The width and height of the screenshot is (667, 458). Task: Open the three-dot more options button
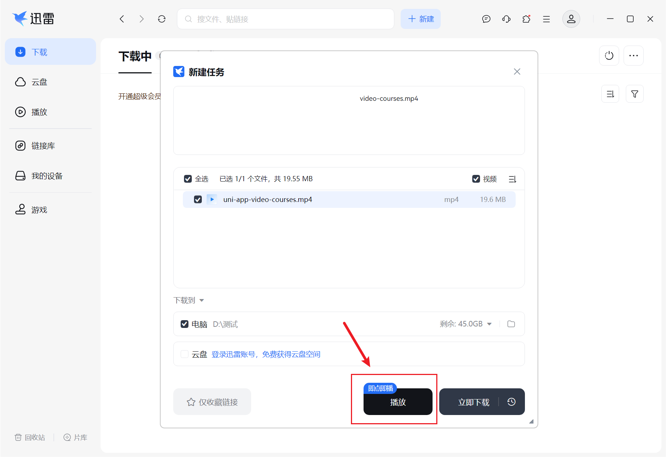point(634,56)
